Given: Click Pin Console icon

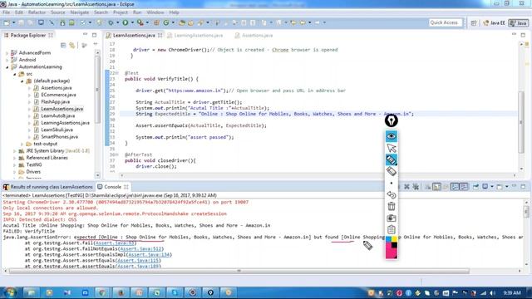Looking at the screenshot, I should point(475,187).
